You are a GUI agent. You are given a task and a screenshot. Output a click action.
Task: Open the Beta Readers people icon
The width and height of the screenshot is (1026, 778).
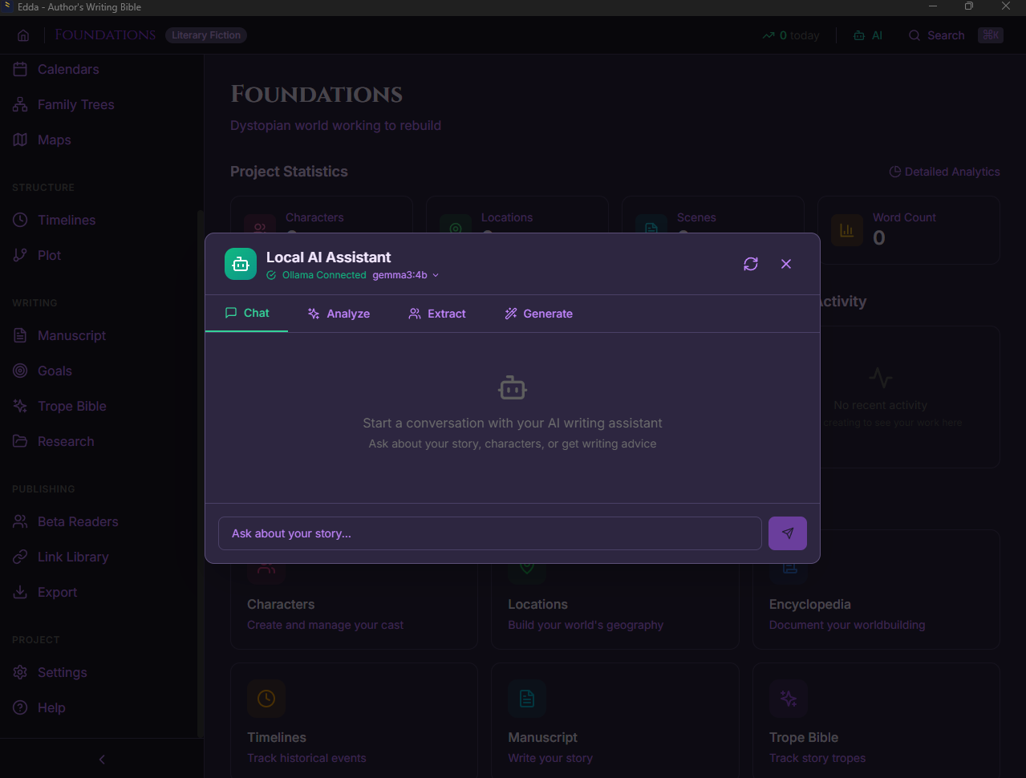point(19,521)
